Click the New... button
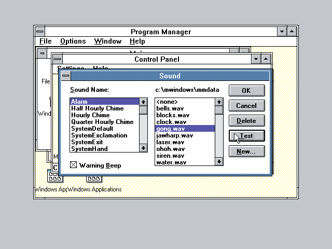The height and width of the screenshot is (249, 332). [247, 151]
